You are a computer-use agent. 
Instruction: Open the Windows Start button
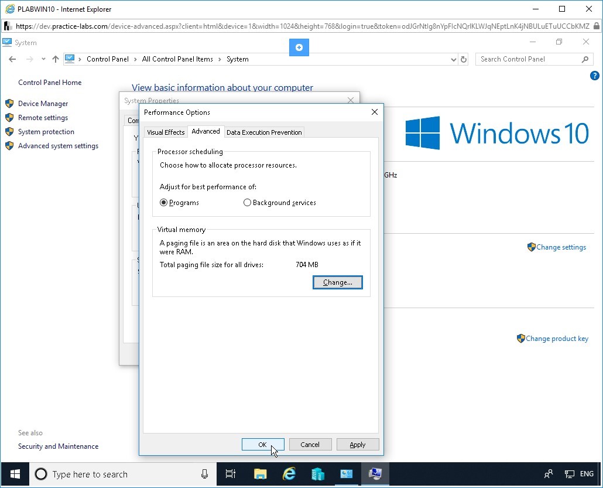tap(15, 474)
